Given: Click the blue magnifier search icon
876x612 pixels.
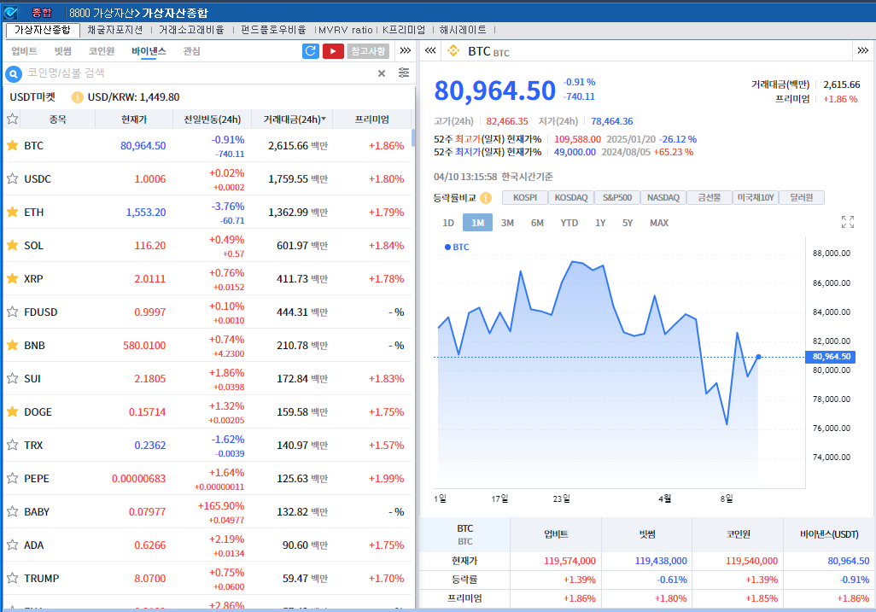Looking at the screenshot, I should [14, 74].
